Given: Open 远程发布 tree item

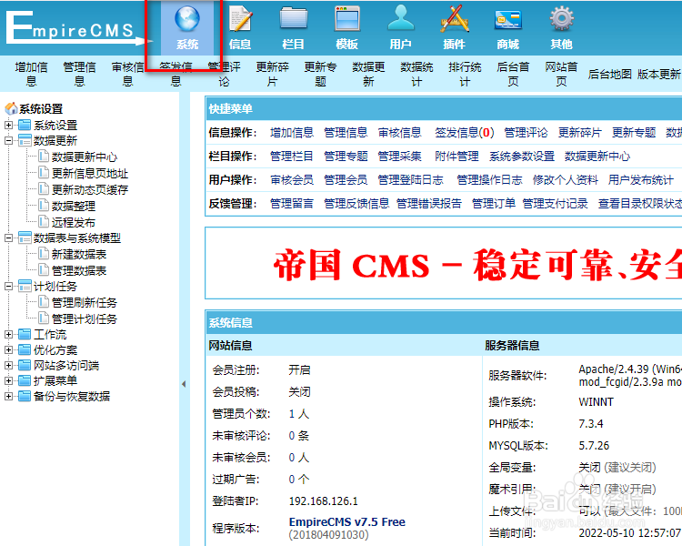Looking at the screenshot, I should (x=73, y=222).
